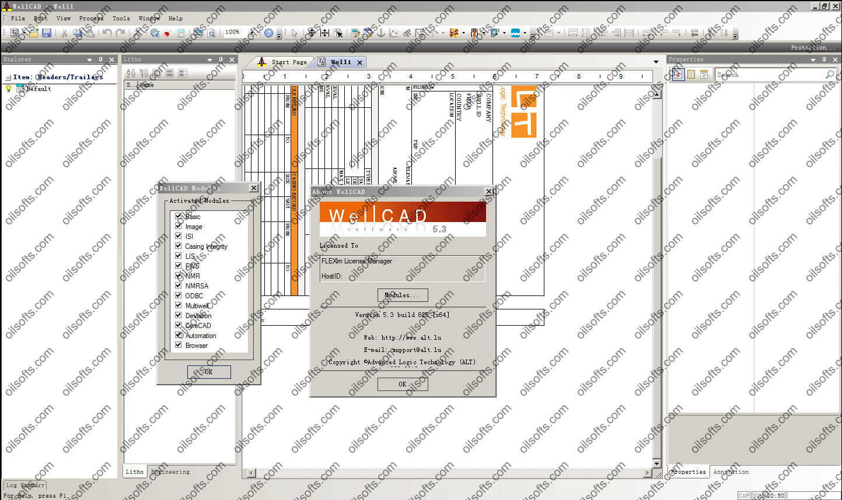The image size is (842, 500).
Task: Collapse the Item: Headers/Trailers tree node
Action: pos(8,78)
